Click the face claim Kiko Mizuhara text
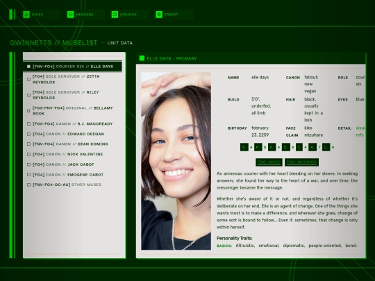 [x=313, y=131]
